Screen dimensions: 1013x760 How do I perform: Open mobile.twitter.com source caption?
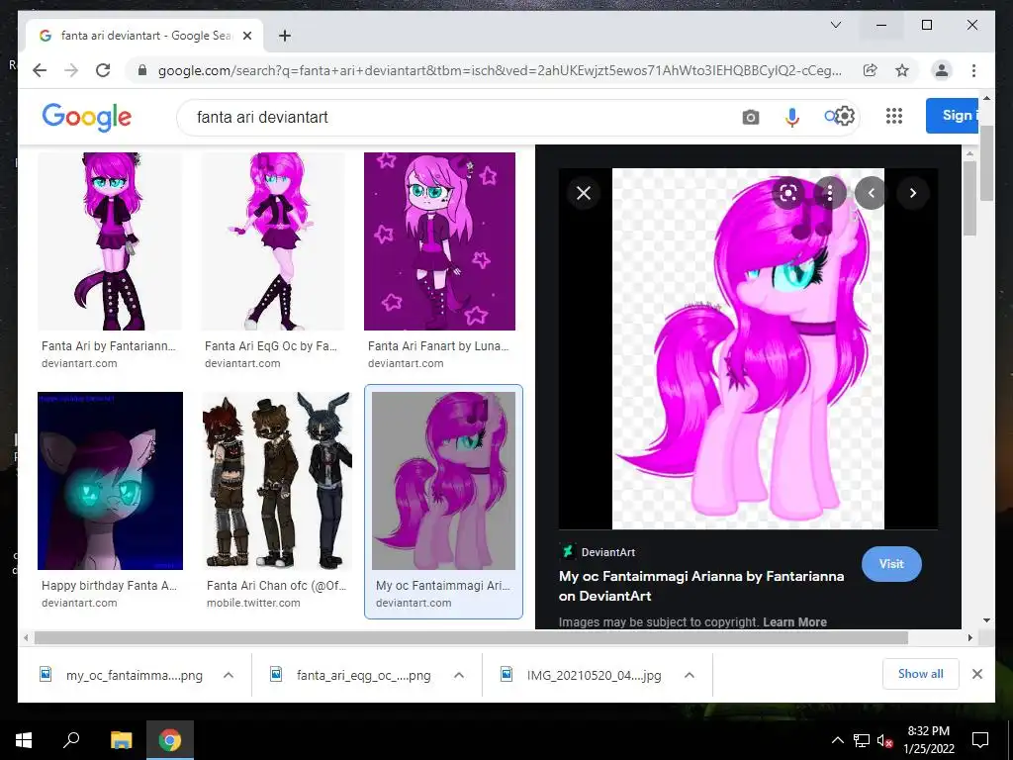coord(253,603)
